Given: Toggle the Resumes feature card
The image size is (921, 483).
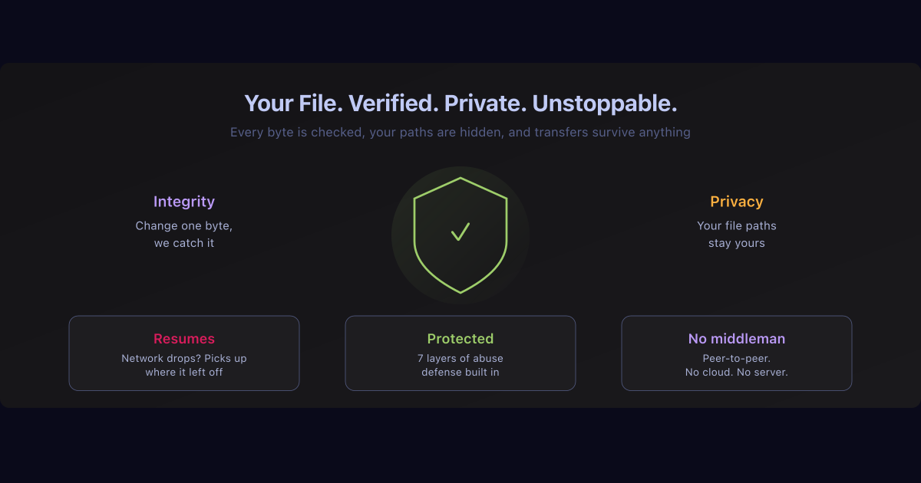Looking at the screenshot, I should pyautogui.click(x=184, y=353).
